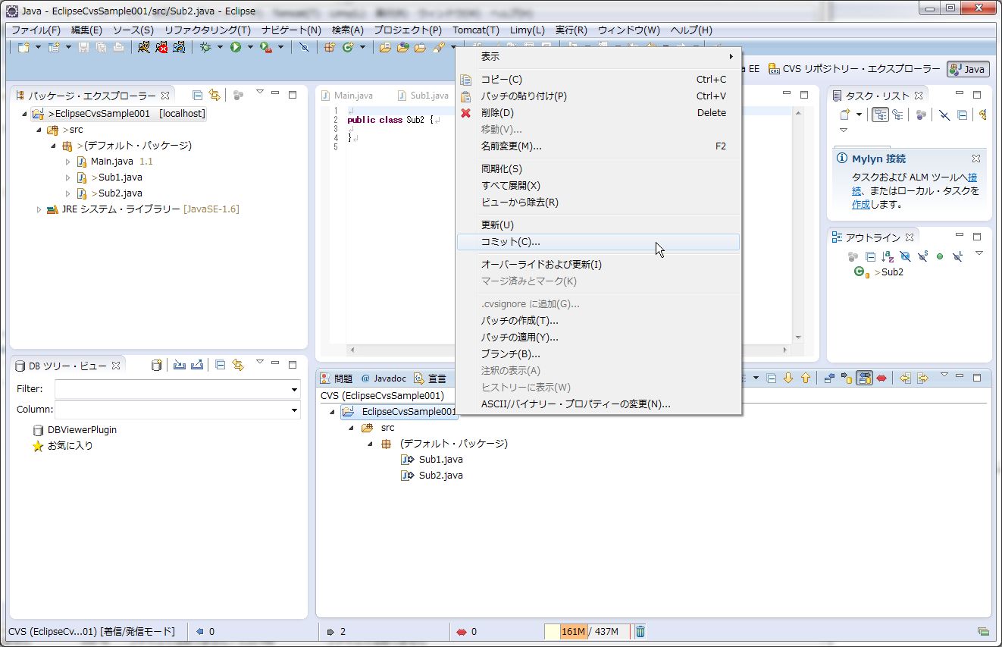Viewport: 1002px width, 647px height.
Task: Sort Outline members alphabetically
Action: tap(887, 256)
